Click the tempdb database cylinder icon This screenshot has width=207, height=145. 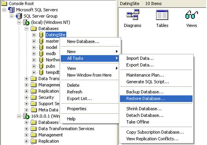pos(41,72)
